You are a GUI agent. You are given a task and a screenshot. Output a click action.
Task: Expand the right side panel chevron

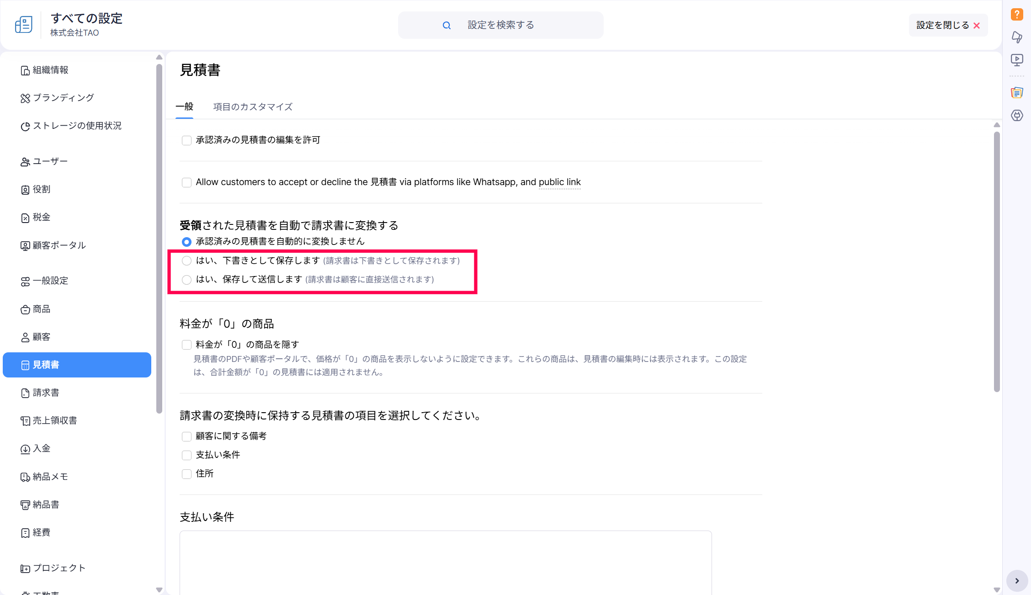tap(1016, 581)
